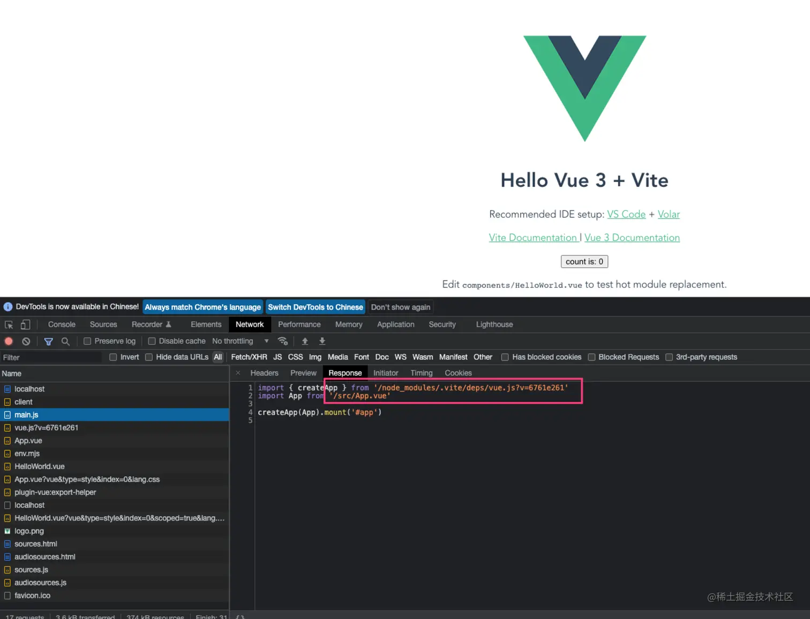Open the Performance panel
Screen dimensions: 810x619
(299, 324)
